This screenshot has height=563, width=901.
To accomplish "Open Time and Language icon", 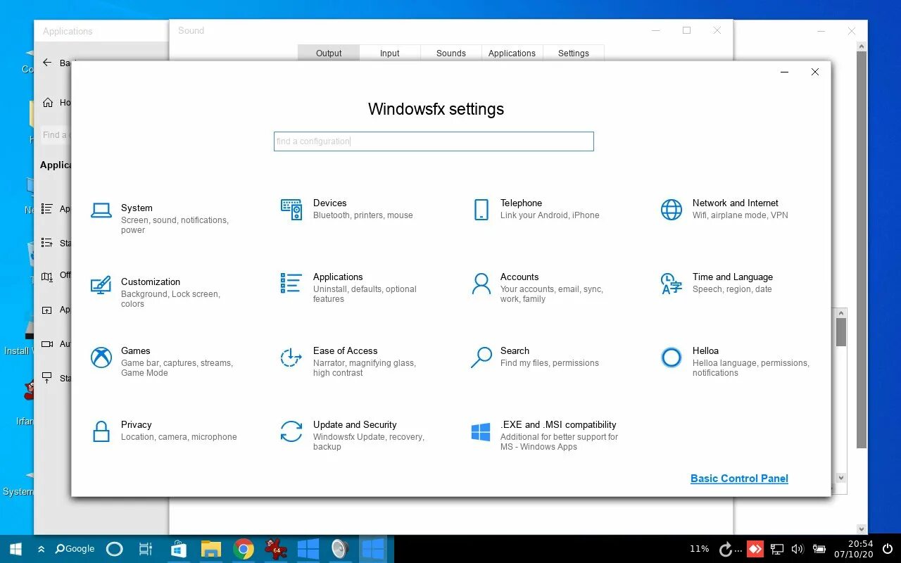I will [672, 284].
